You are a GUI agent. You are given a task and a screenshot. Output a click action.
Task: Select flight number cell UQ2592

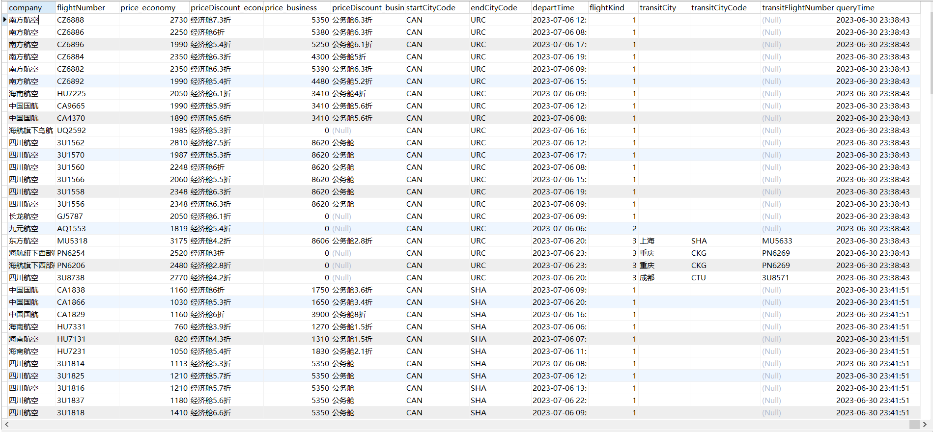coord(87,130)
